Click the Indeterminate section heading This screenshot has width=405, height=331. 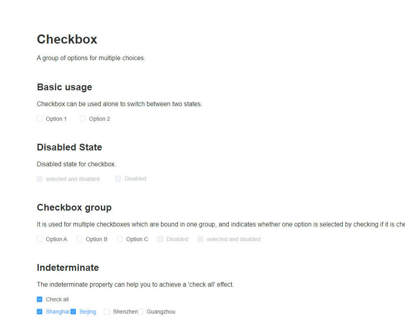pyautogui.click(x=68, y=268)
